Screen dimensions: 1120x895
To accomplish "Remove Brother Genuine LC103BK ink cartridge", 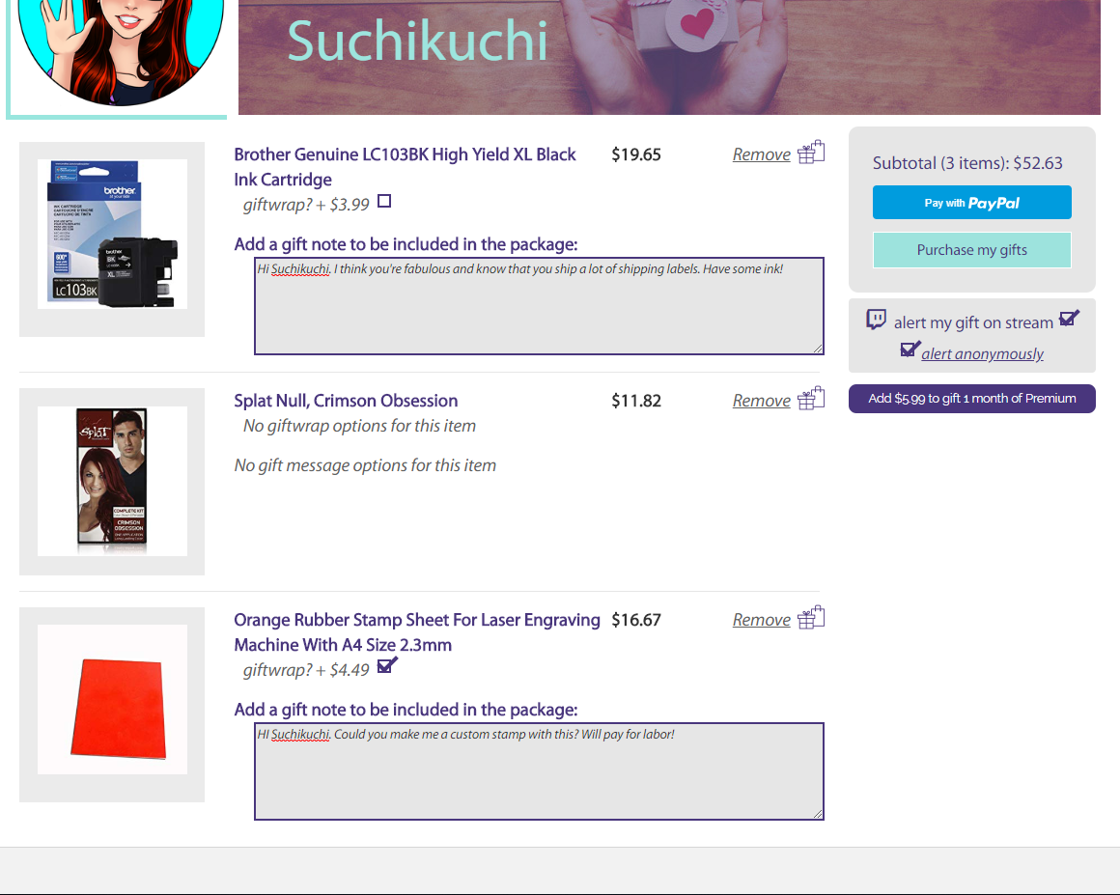I will pyautogui.click(x=762, y=154).
